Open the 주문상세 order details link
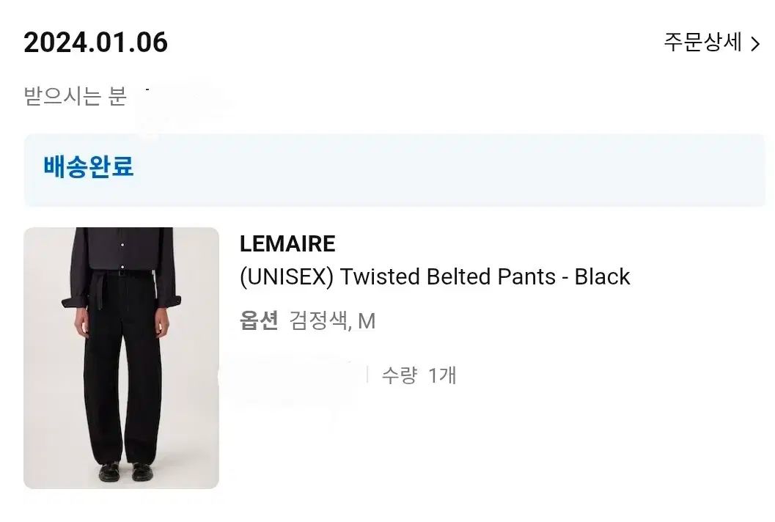This screenshot has height=522, width=775. [x=703, y=43]
